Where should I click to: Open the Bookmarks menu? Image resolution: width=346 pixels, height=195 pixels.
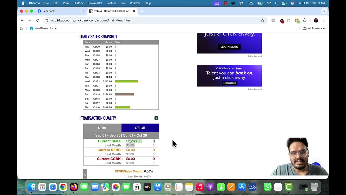click(95, 3)
